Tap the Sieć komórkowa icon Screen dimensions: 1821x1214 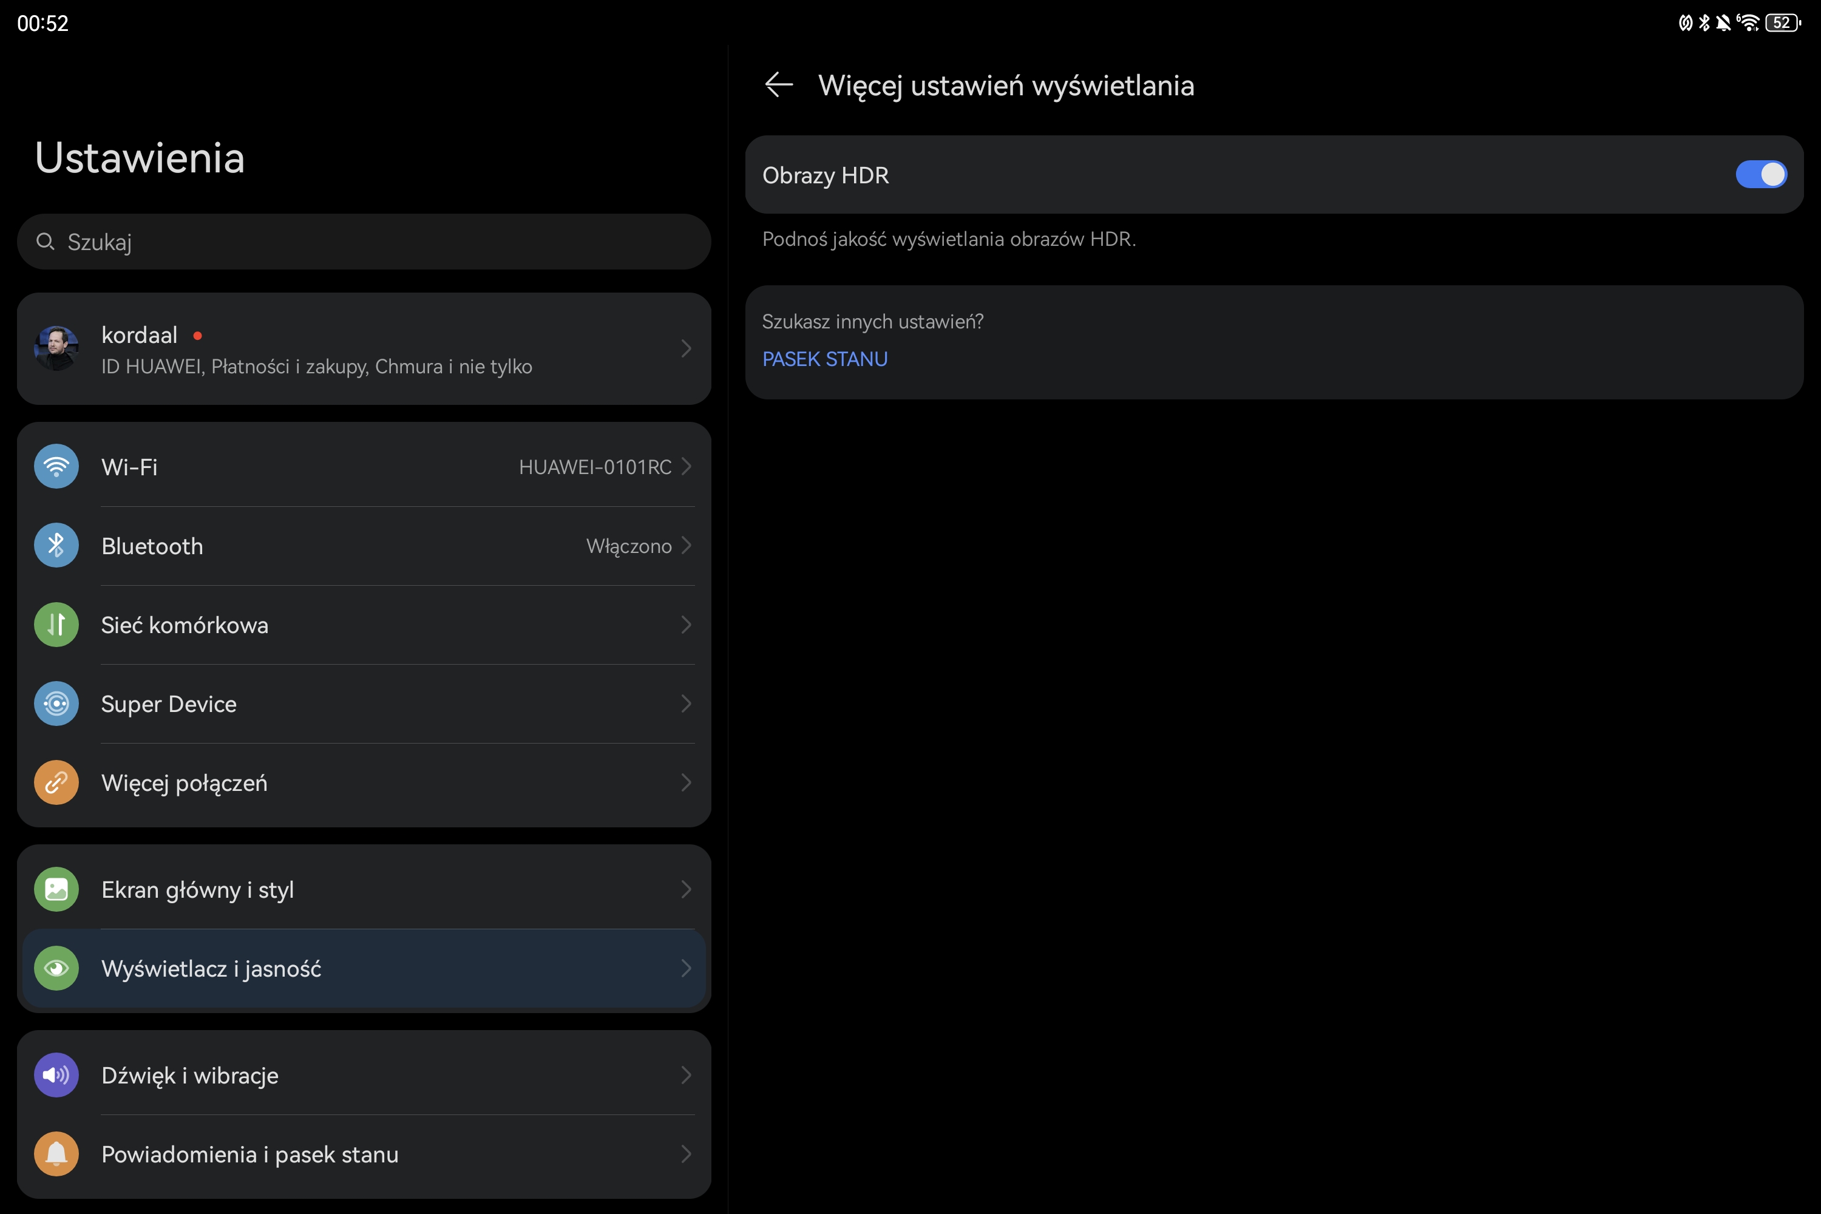click(x=56, y=624)
